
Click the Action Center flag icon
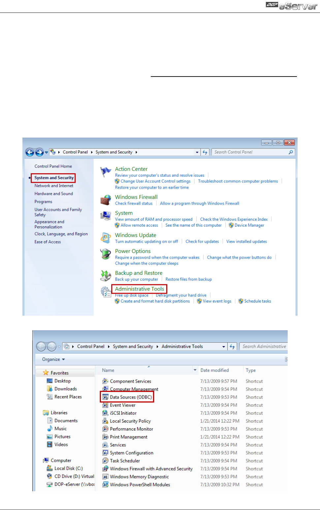pyautogui.click(x=106, y=172)
